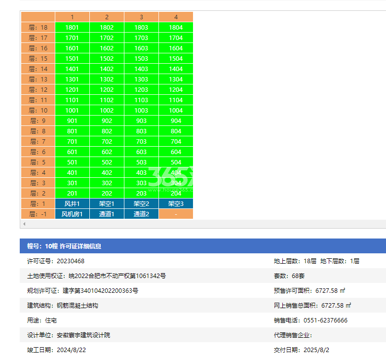Click the 通道1 cell
386x359 pixels.
(107, 214)
